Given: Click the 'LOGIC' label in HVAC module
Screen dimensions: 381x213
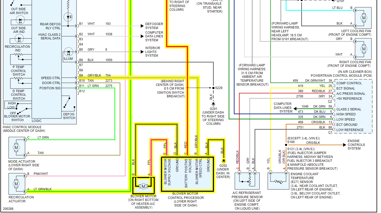Looking at the screenshot, I should (x=37, y=121).
